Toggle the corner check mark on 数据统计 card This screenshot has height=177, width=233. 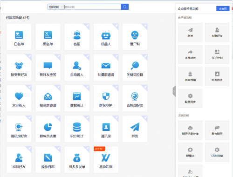87,87
